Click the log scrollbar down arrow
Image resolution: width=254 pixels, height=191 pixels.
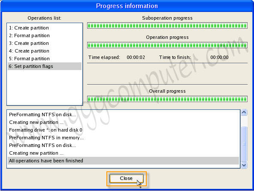[244, 165]
